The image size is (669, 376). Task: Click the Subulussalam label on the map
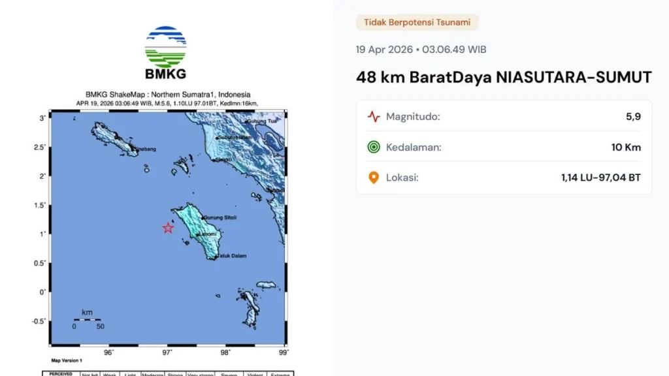click(x=235, y=138)
